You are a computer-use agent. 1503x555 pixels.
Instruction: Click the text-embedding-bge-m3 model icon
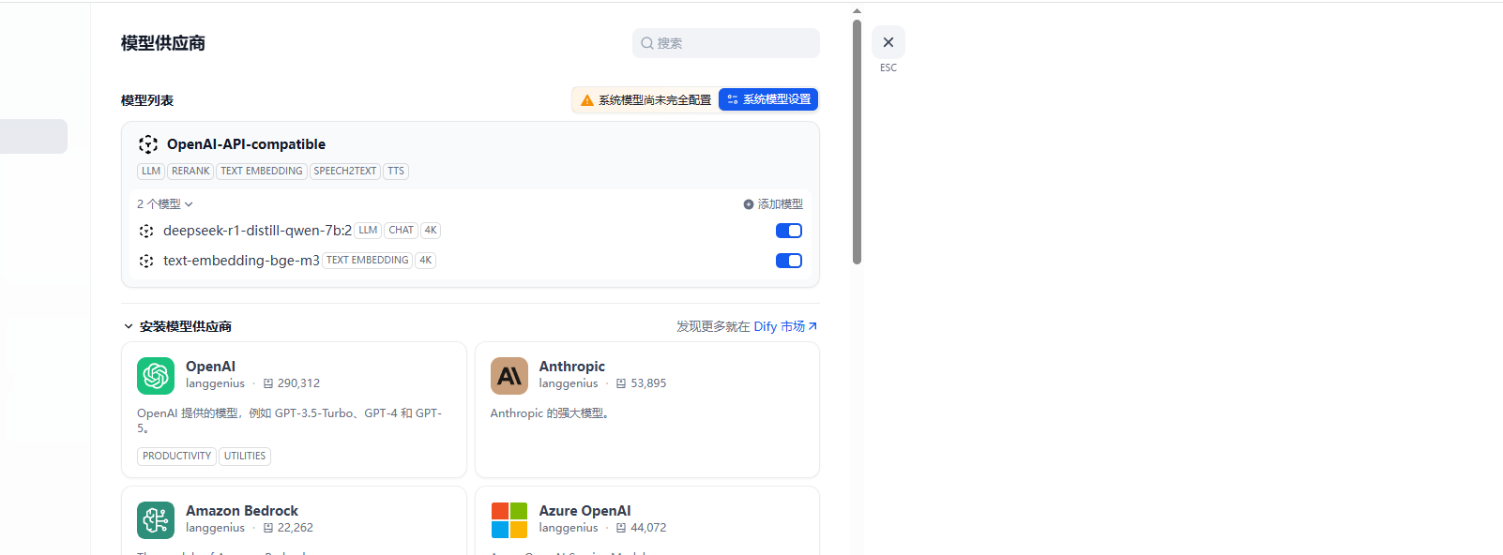click(x=146, y=261)
